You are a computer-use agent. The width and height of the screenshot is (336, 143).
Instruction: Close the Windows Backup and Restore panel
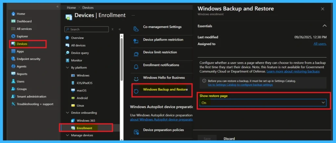tap(323, 9)
